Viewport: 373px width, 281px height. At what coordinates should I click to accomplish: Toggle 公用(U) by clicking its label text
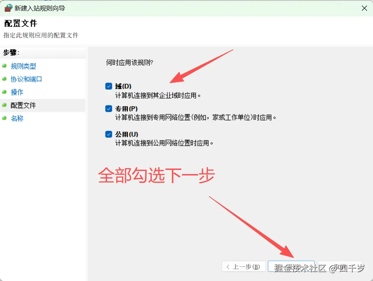coord(124,134)
